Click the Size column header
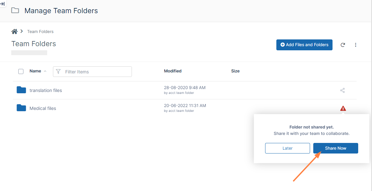This screenshot has width=372, height=191. point(235,71)
